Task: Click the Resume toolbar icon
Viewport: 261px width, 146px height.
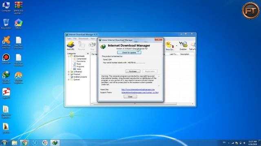Action: (x=82, y=46)
